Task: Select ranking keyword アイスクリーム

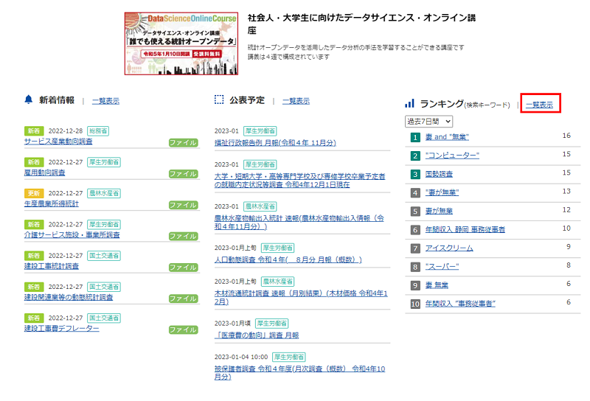Action: click(449, 248)
